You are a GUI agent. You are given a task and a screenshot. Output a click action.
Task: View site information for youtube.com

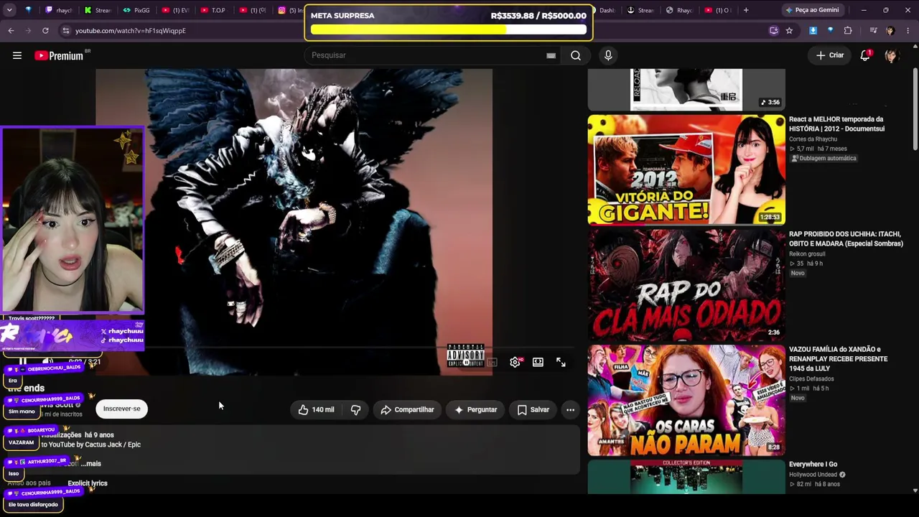click(65, 31)
